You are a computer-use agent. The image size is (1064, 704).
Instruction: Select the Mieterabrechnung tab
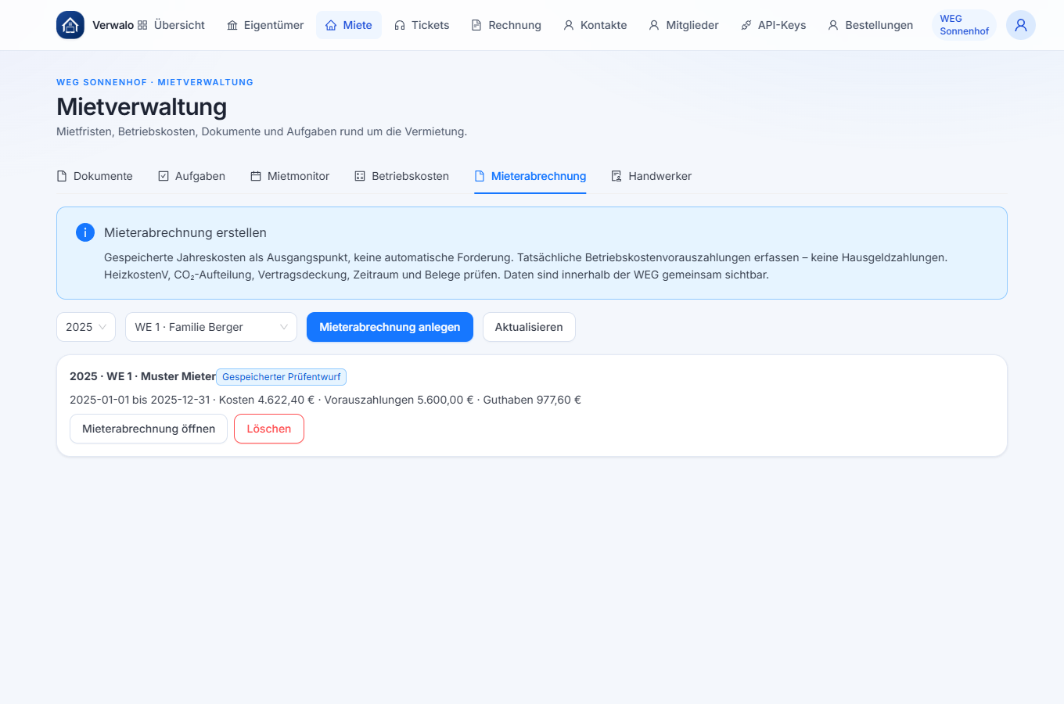click(530, 176)
